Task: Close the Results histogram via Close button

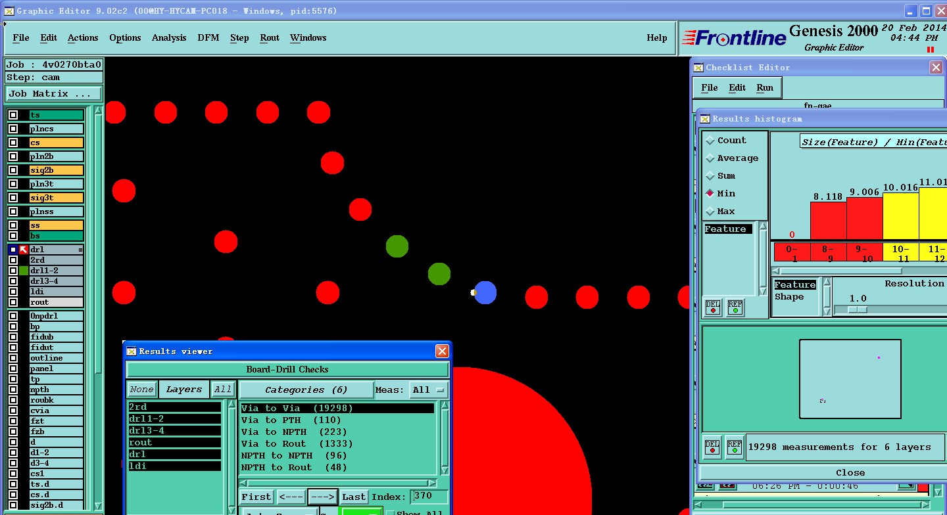Action: 850,472
